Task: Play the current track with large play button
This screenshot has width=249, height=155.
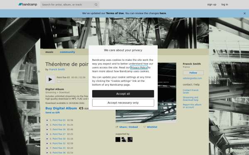Action: coord(50,79)
